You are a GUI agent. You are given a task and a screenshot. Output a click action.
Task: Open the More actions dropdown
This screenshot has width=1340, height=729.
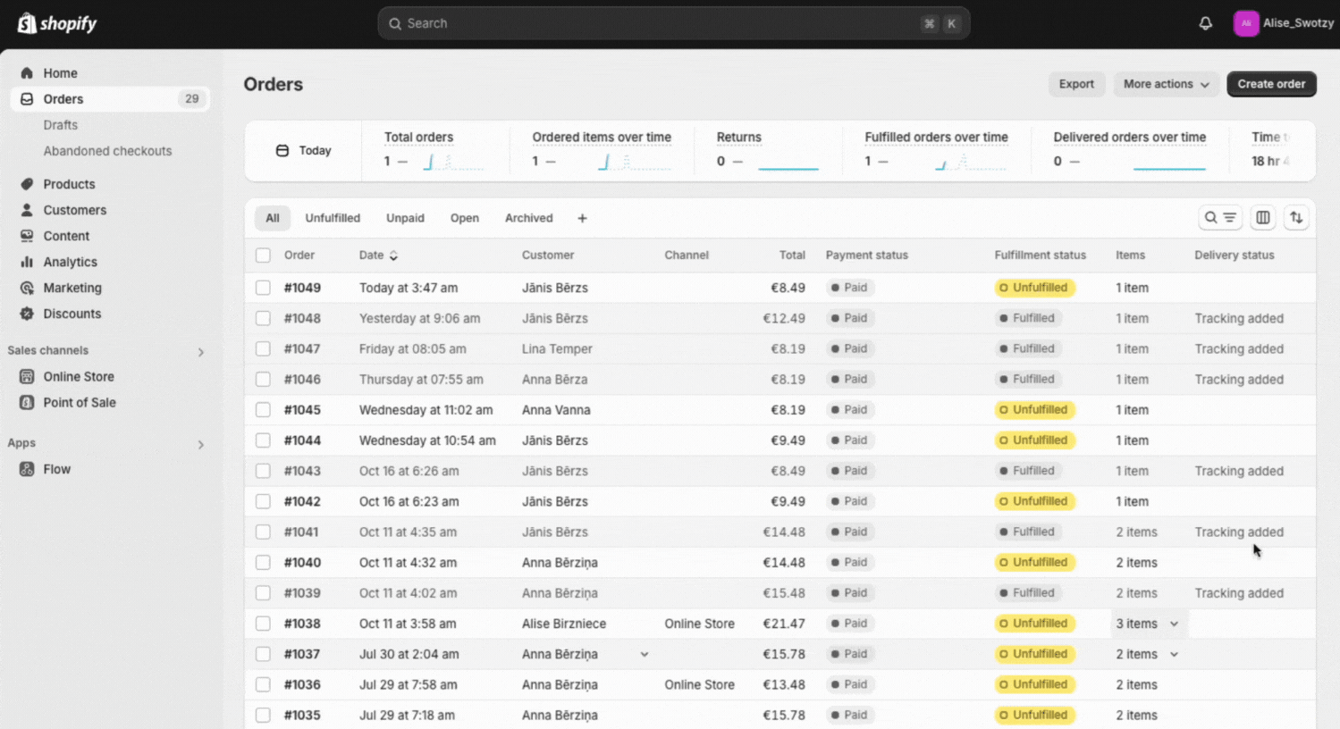point(1166,84)
